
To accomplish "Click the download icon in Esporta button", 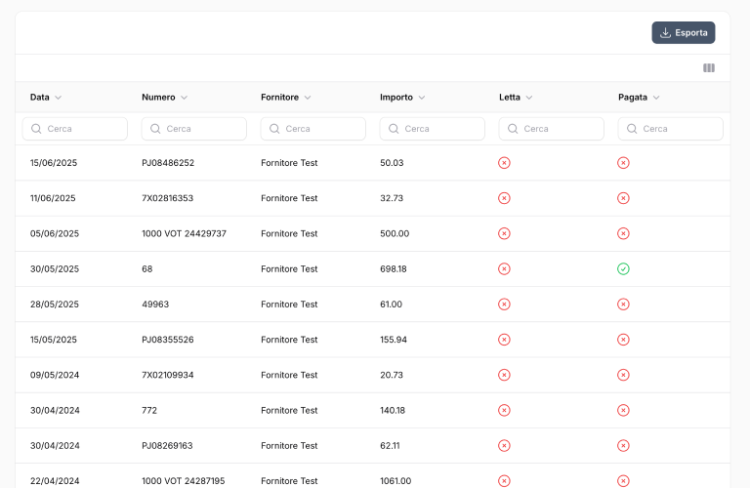I will (x=665, y=33).
